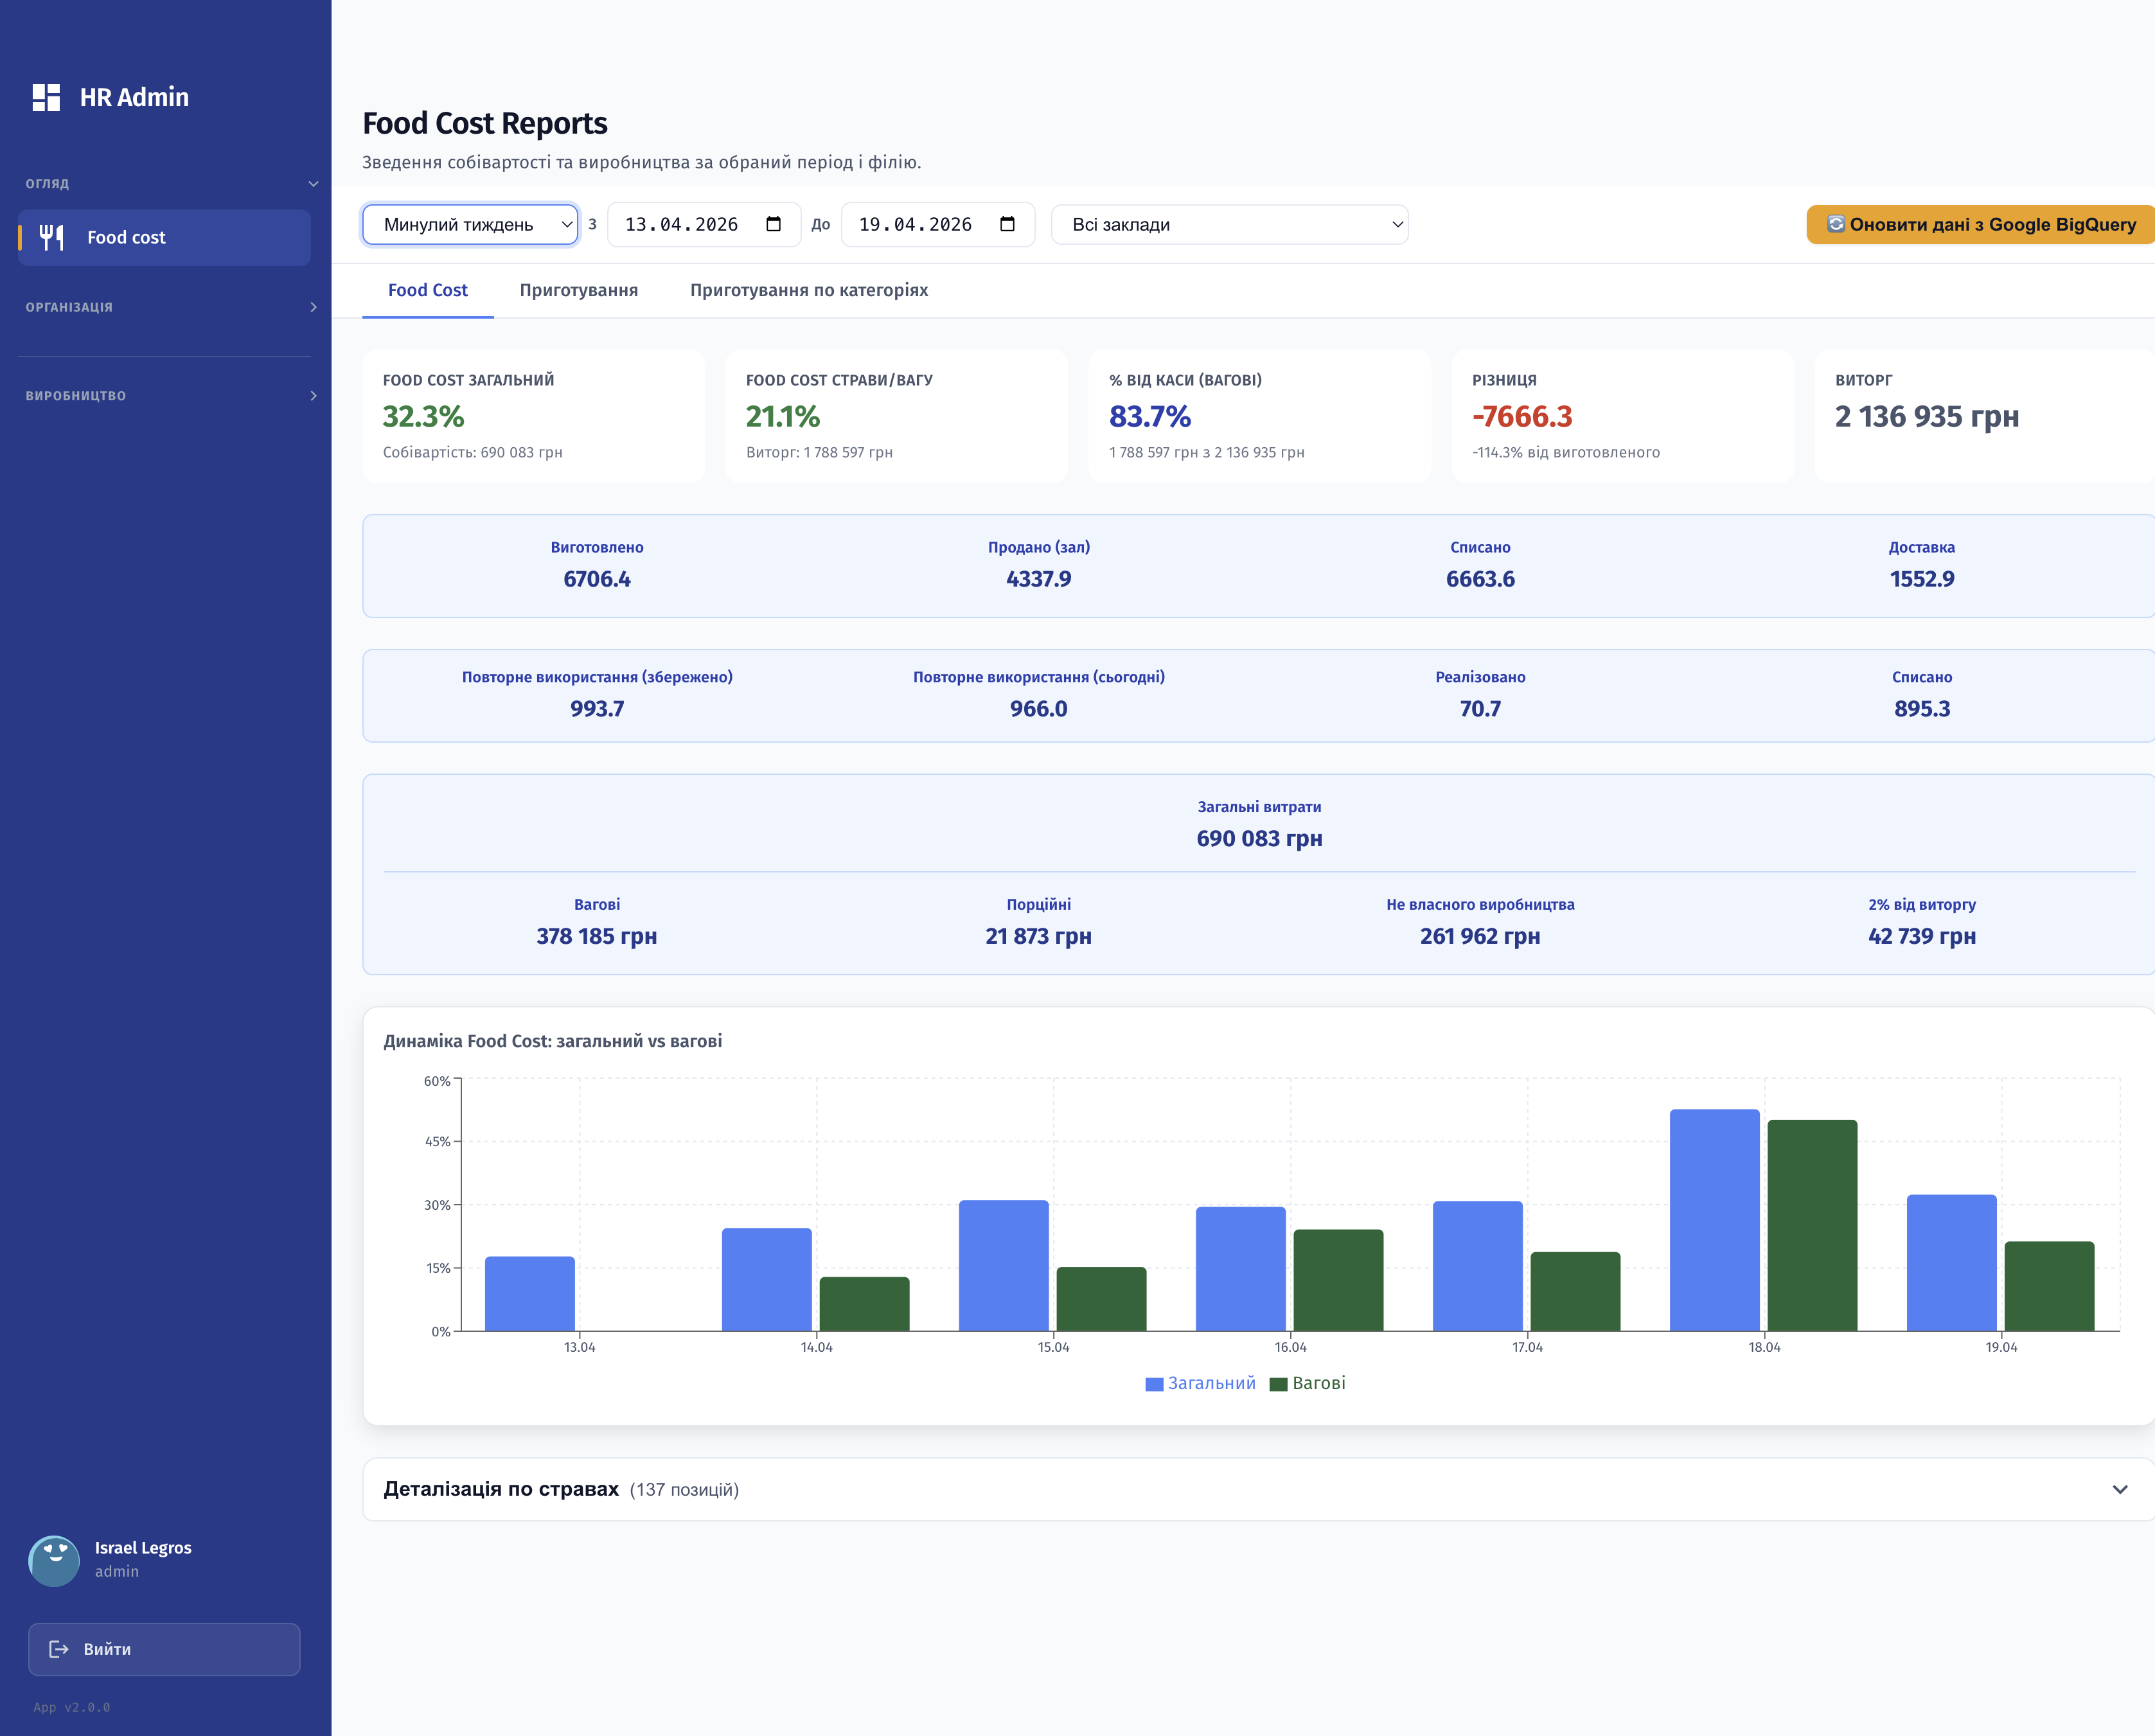Screen dimensions: 2155x1736
Task: Collapse the ОГЛЯД sidebar section
Action: pos(313,184)
